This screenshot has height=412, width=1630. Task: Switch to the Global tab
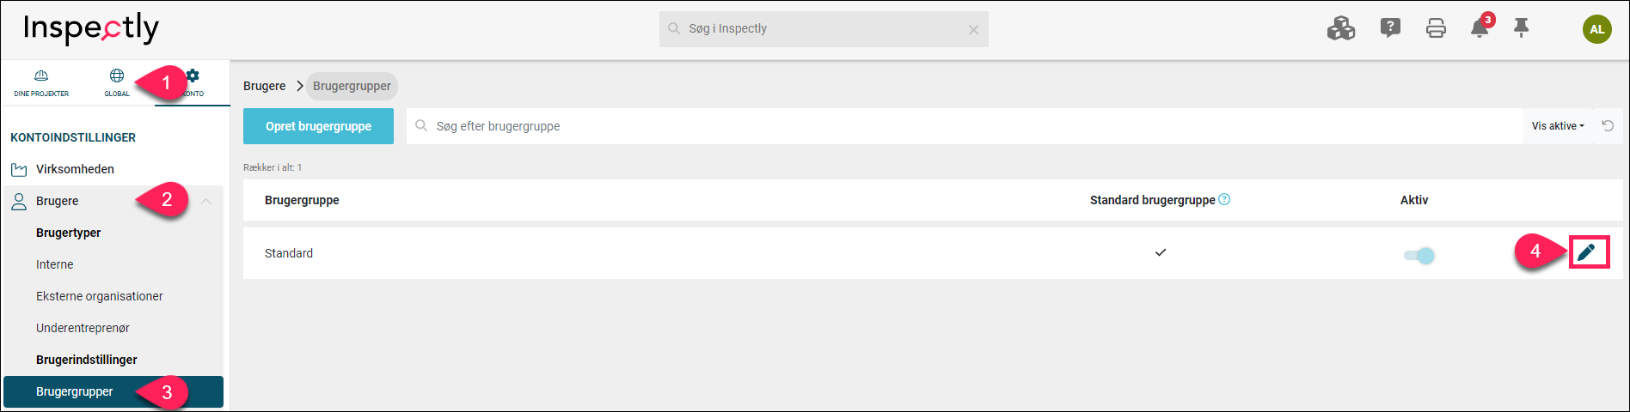click(117, 83)
